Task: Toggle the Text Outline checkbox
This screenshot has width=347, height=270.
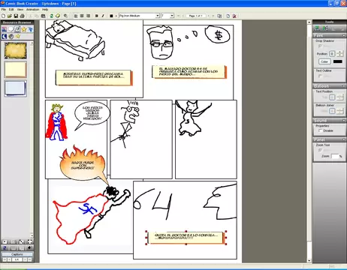Action: tap(320, 76)
